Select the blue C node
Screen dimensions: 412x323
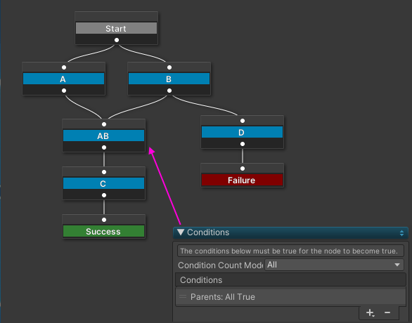click(103, 183)
